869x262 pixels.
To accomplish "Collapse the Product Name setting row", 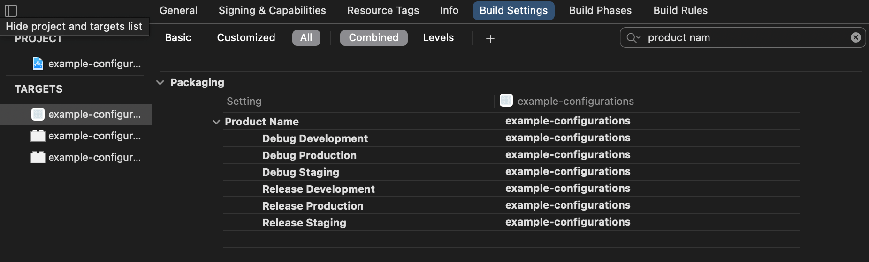I will (216, 122).
